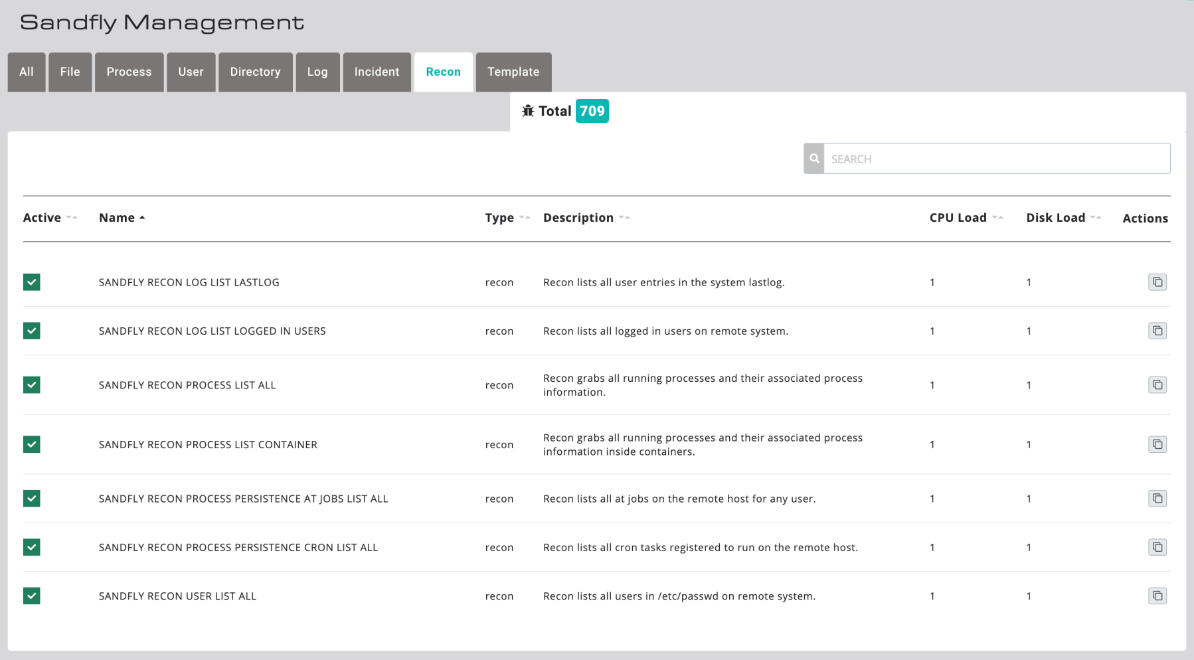Disable the PROCESS LIST ALL sandfly checkbox
This screenshot has height=660, width=1194.
pyautogui.click(x=32, y=385)
